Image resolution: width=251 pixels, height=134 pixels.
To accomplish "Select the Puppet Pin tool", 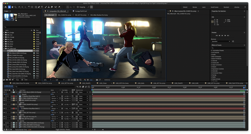I will [59, 7].
